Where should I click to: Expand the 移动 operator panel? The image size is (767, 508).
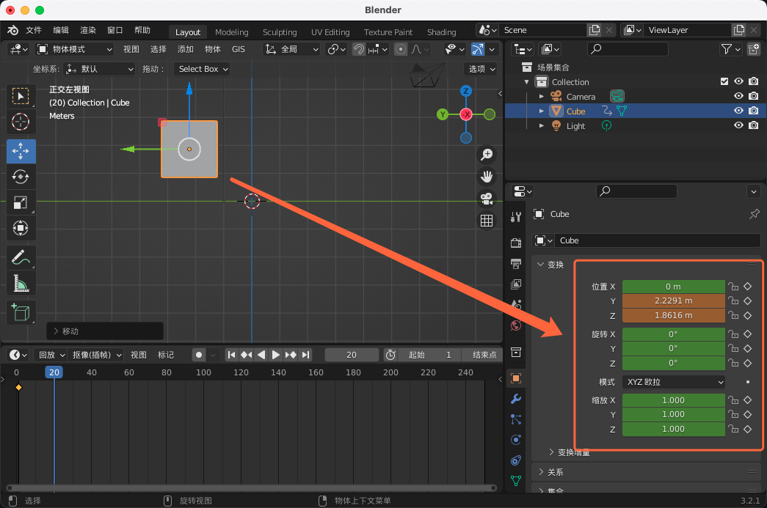[x=56, y=331]
